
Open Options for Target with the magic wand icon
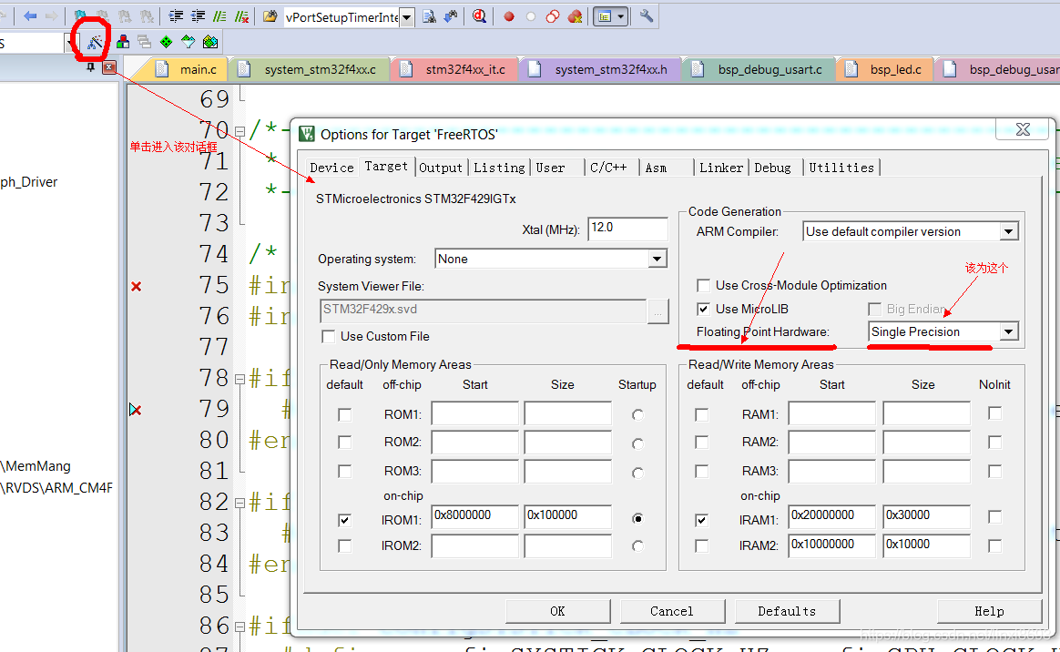click(x=94, y=41)
